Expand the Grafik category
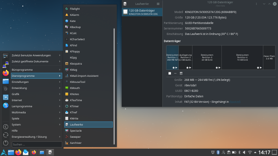The height and width of the screenshot is (156, 278). (37, 94)
